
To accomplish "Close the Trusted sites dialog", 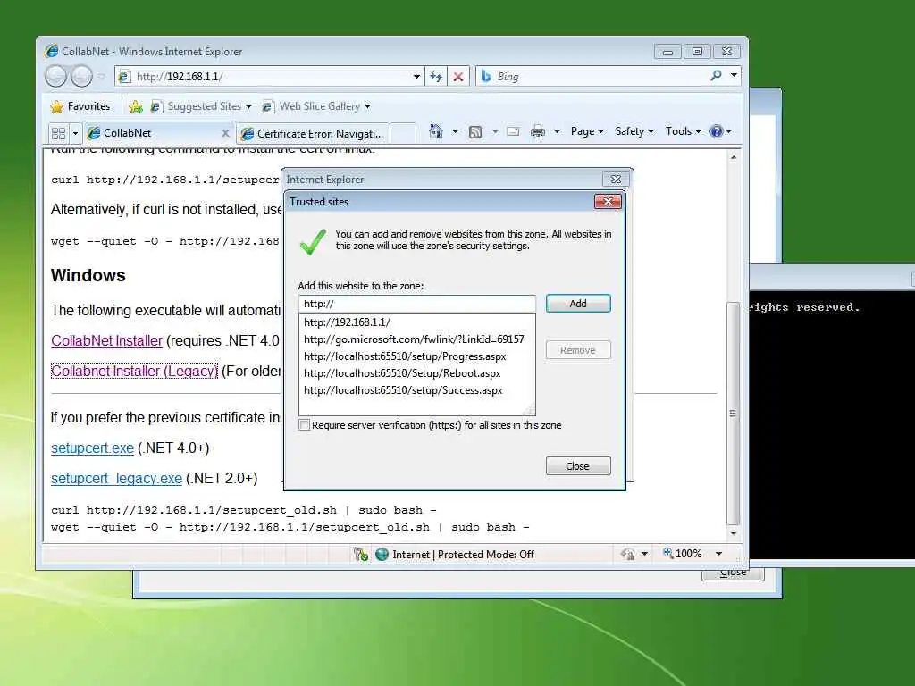I will pos(608,201).
